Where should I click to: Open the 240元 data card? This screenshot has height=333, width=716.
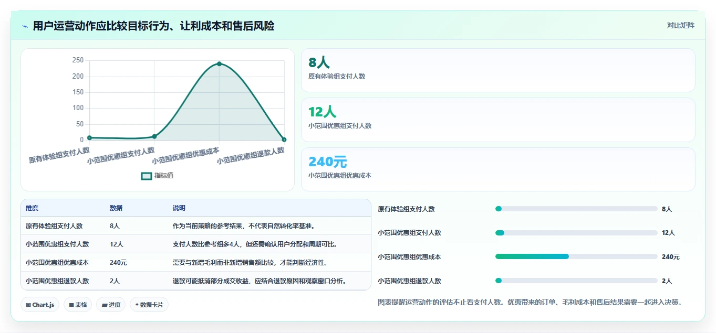pyautogui.click(x=498, y=169)
